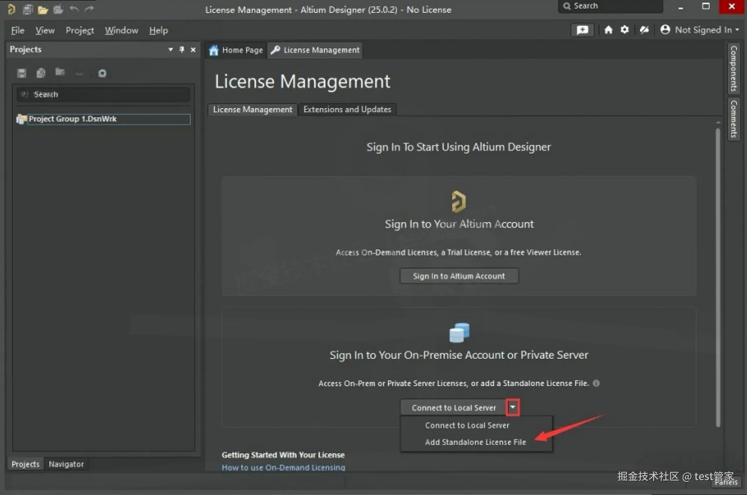Image resolution: width=747 pixels, height=495 pixels.
Task: Open the Comments side panel tab
Action: point(734,119)
